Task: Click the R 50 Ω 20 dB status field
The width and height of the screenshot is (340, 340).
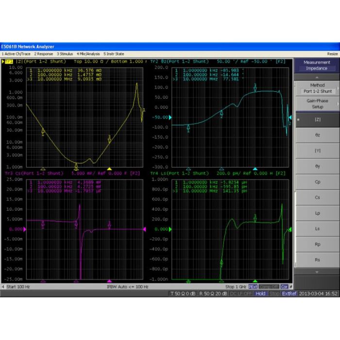Action: coord(213,293)
